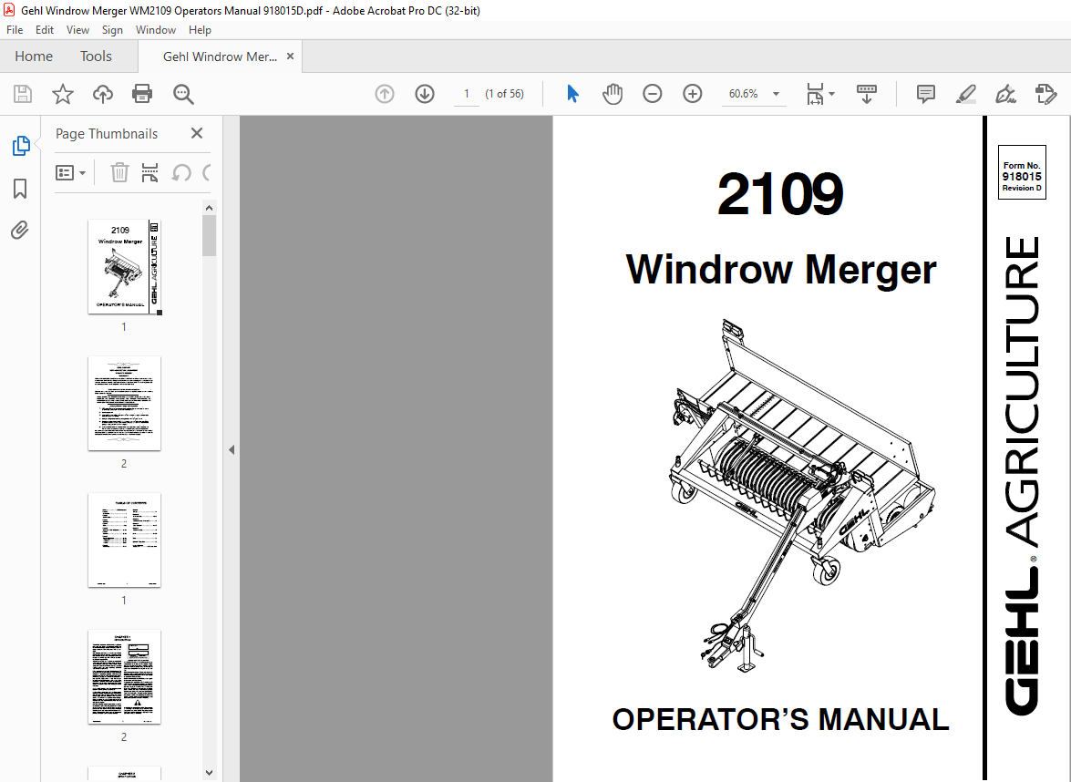
Task: Open the Edit menu
Action: [x=45, y=30]
